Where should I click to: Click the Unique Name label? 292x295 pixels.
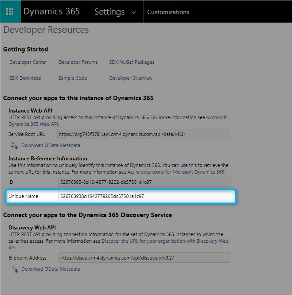pyautogui.click(x=23, y=196)
